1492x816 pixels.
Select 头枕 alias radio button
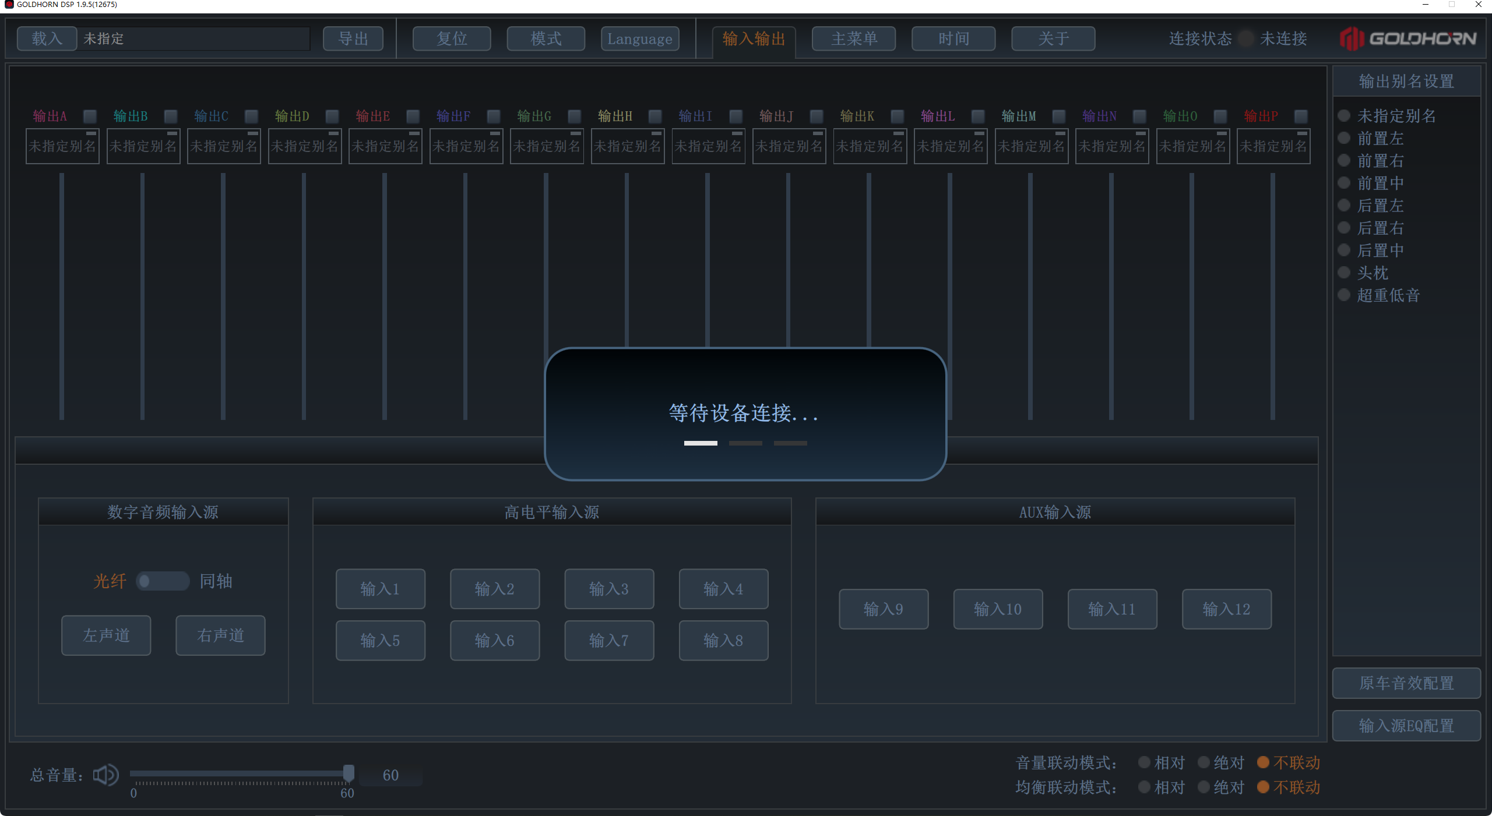1344,273
